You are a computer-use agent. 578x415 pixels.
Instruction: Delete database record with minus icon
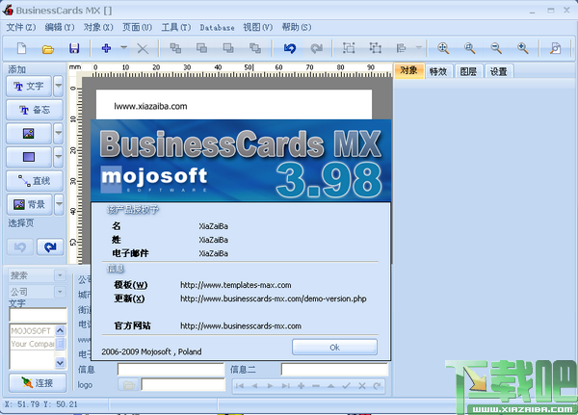click(x=316, y=386)
